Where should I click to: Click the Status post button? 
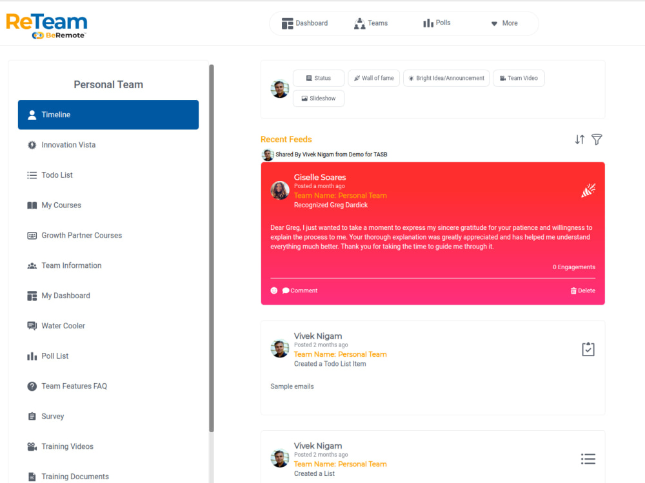pos(319,78)
